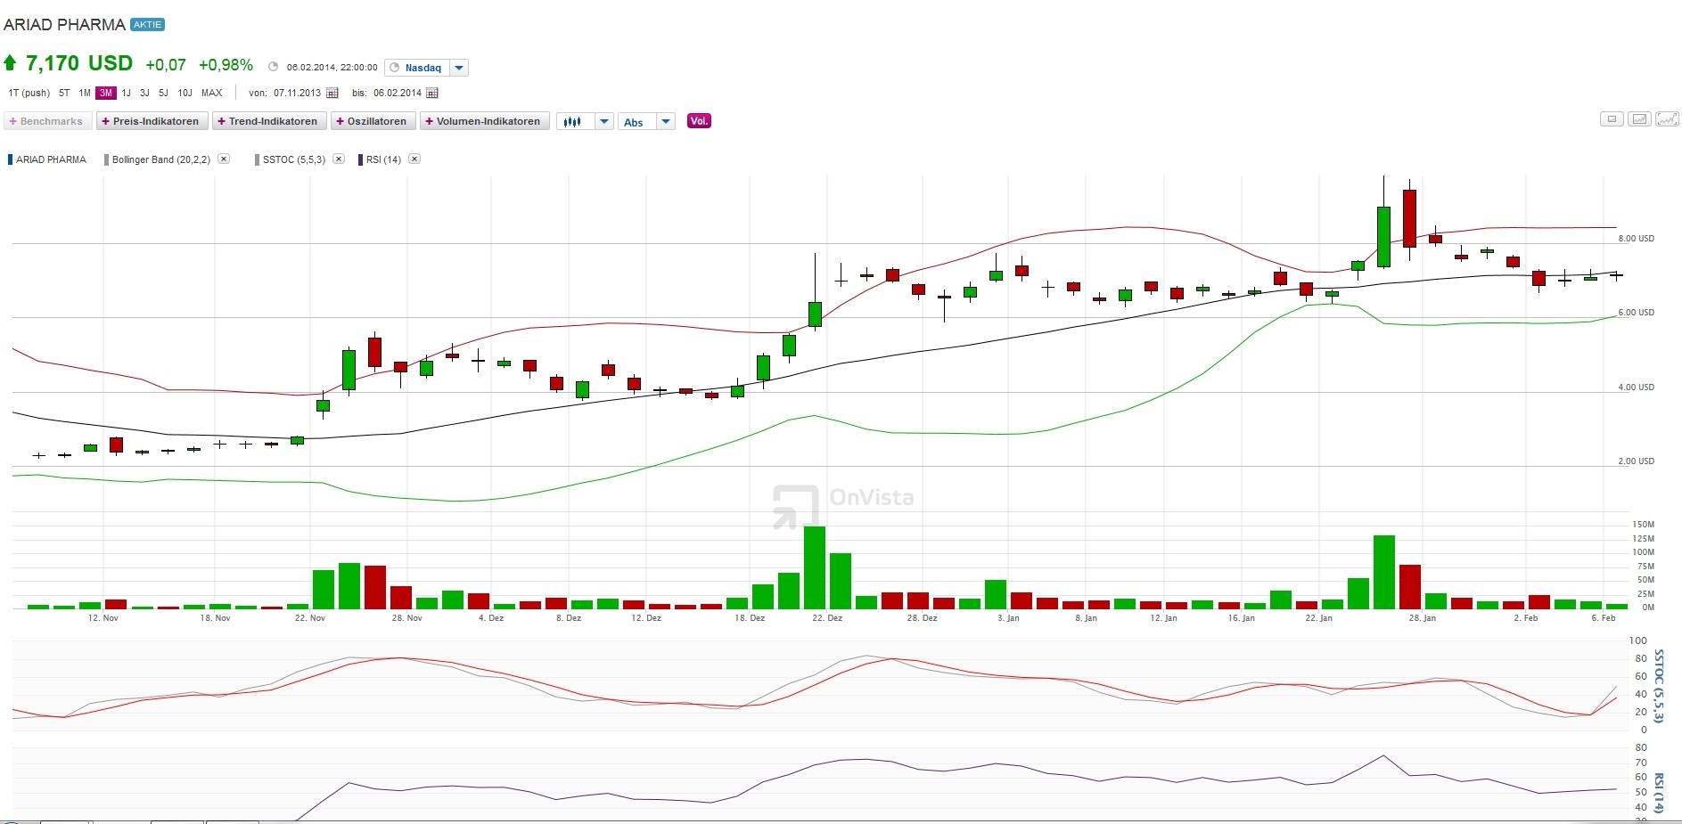1682x824 pixels.
Task: Expand the chart type dropdown arrow
Action: click(604, 121)
